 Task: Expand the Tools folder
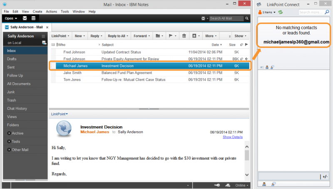9,142
